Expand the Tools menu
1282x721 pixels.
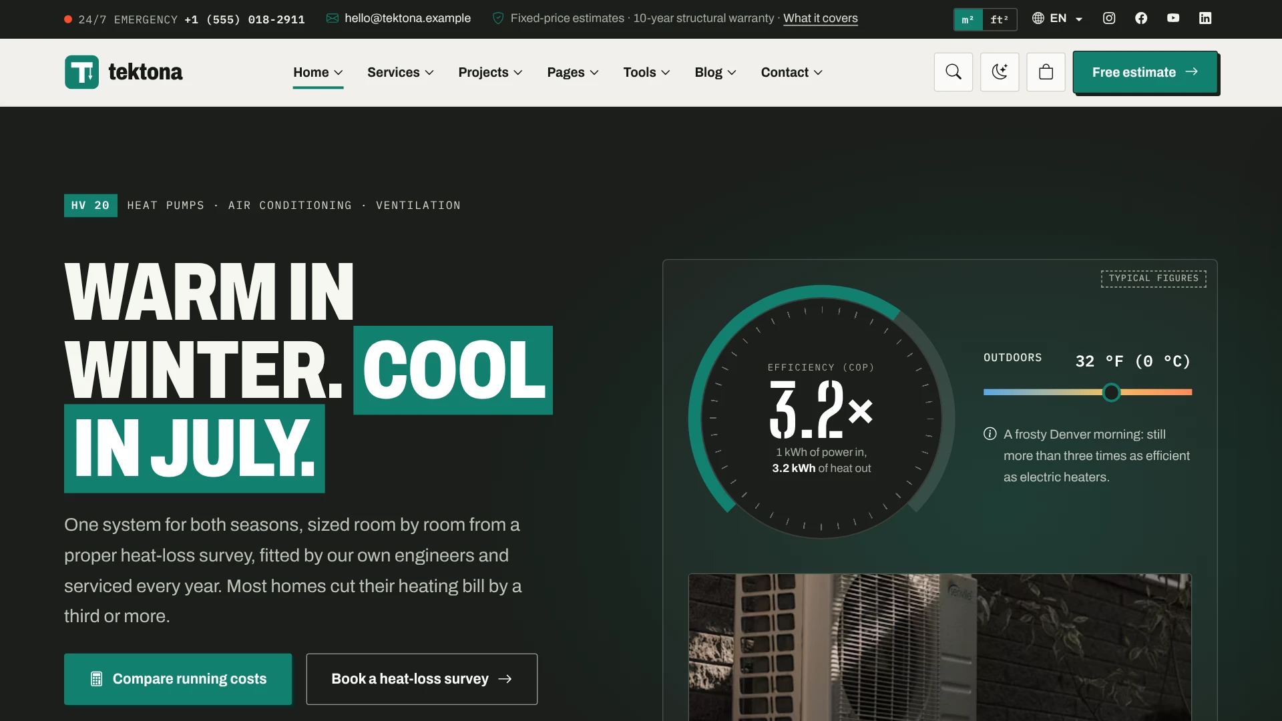point(646,72)
